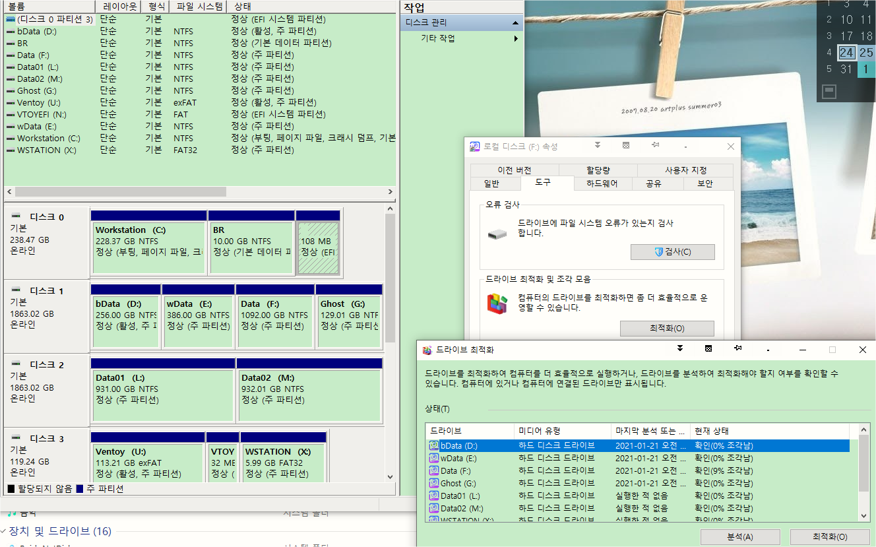Select WSTATION (X:) partition block on Disk 3
Viewport: 876px width, 547px height.
click(284, 457)
